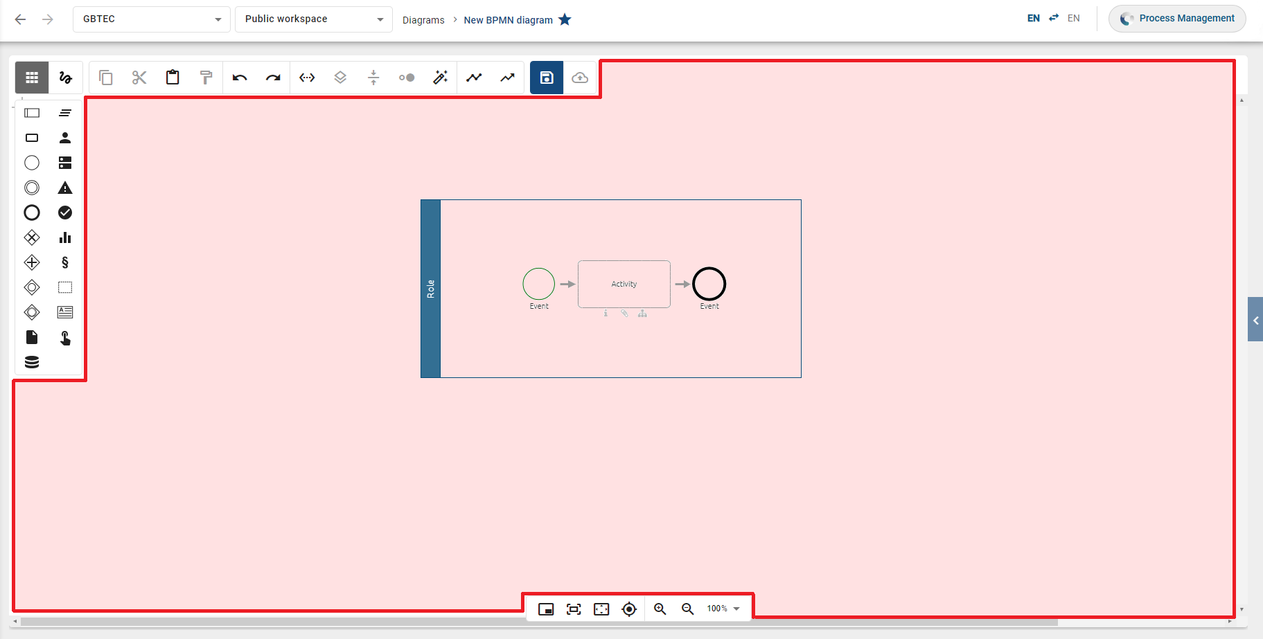Viewport: 1263px width, 639px height.
Task: Pick the pointing hand touch symbol
Action: (65, 338)
